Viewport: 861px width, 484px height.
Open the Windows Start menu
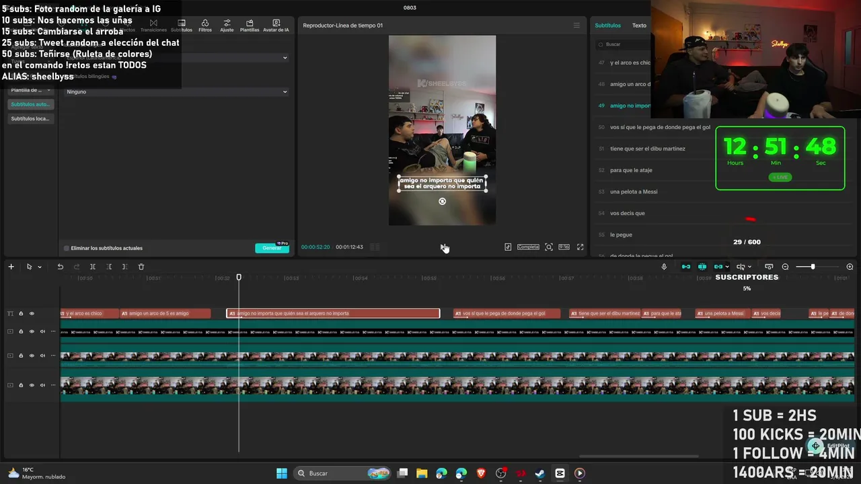tap(282, 473)
